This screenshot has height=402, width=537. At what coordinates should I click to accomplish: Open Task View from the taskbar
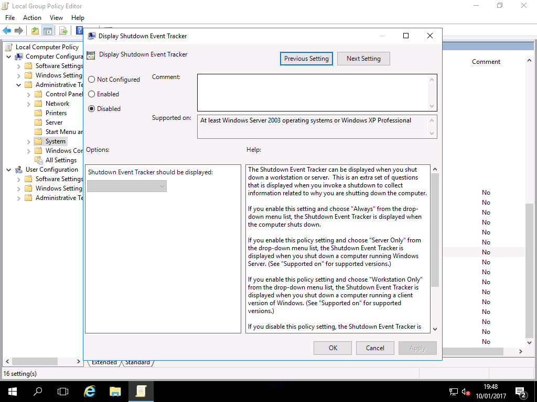[x=63, y=392]
